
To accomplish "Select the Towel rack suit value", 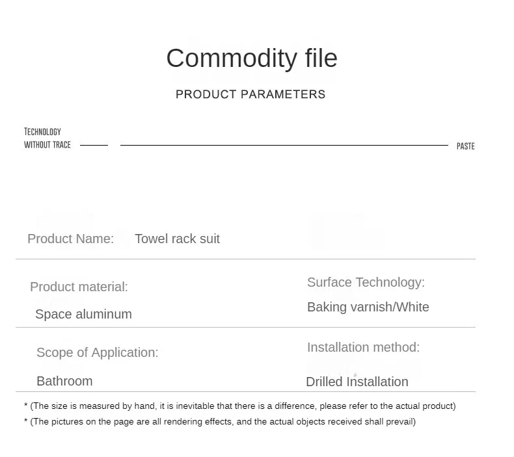I will (x=178, y=239).
